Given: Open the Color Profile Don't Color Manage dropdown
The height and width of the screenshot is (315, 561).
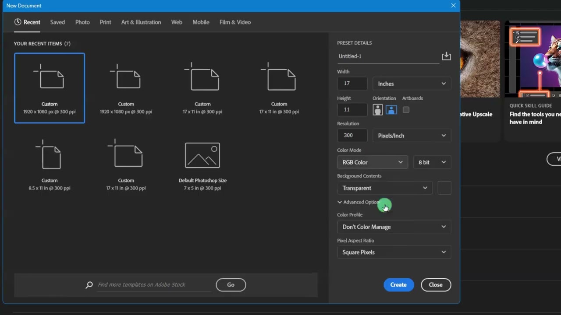Looking at the screenshot, I should point(394,227).
